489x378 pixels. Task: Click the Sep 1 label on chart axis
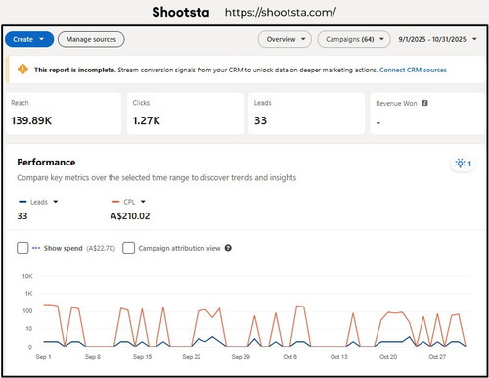(x=43, y=357)
